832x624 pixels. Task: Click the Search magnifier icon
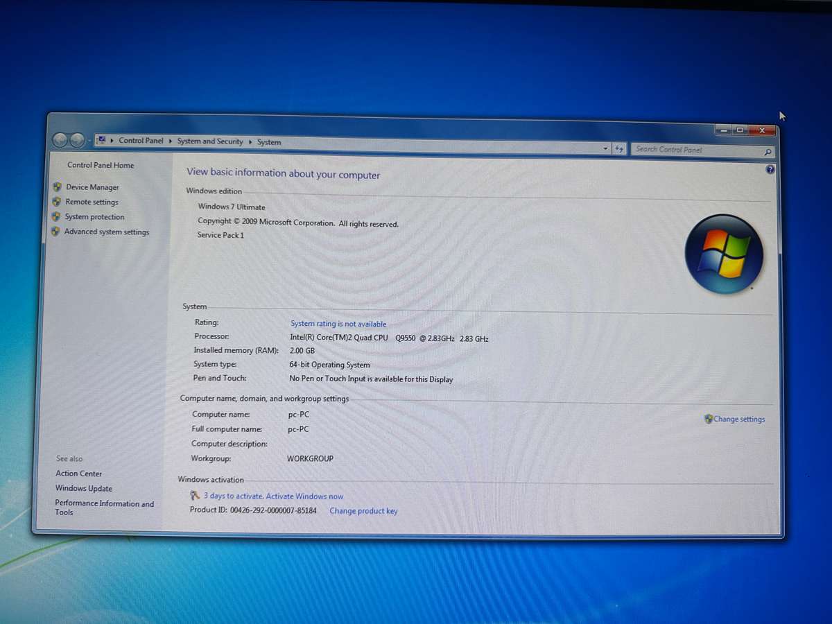coord(767,151)
